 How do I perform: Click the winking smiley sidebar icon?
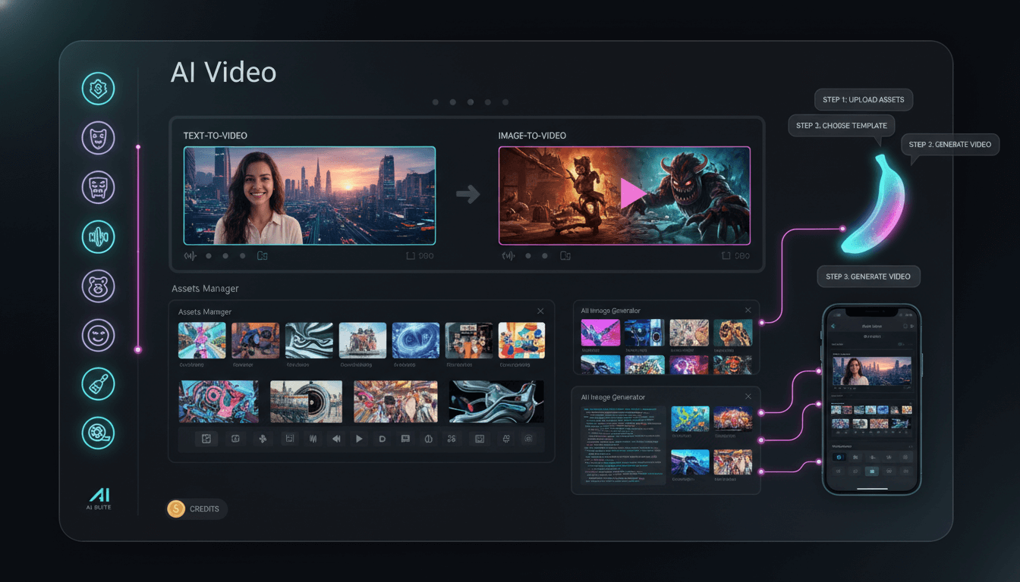click(x=98, y=335)
